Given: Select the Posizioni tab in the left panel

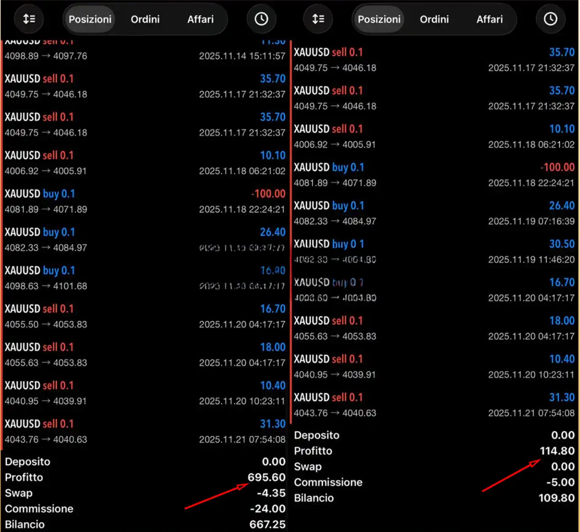Looking at the screenshot, I should (x=90, y=19).
